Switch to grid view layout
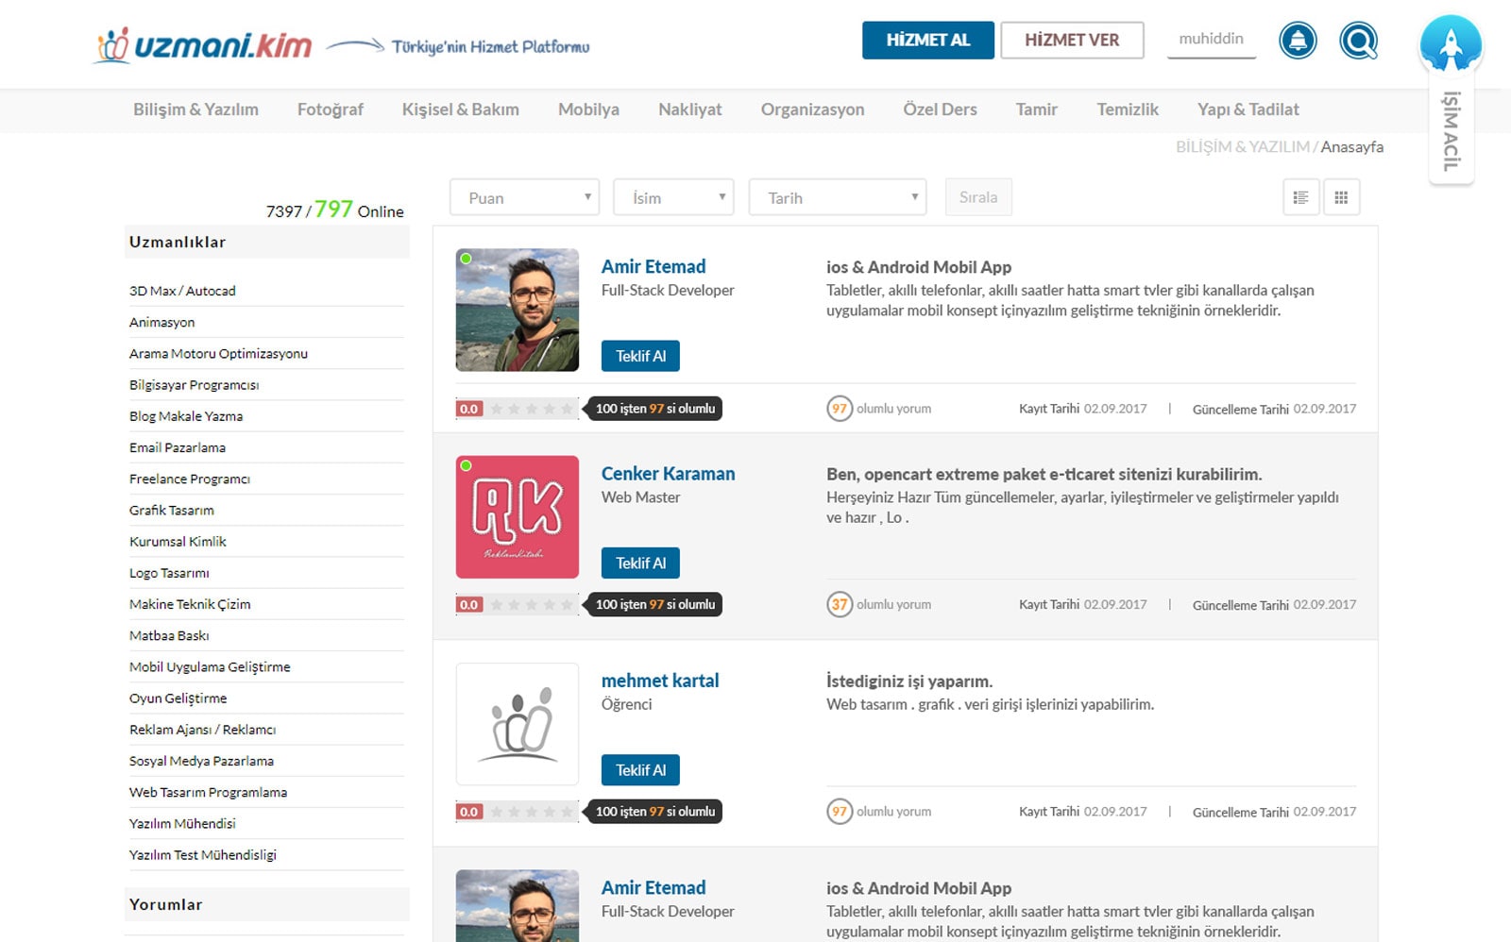1511x942 pixels. click(1341, 197)
